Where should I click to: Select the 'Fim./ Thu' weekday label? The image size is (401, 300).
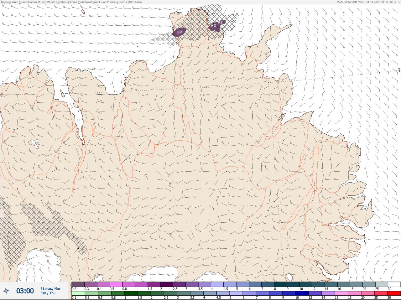point(48,293)
